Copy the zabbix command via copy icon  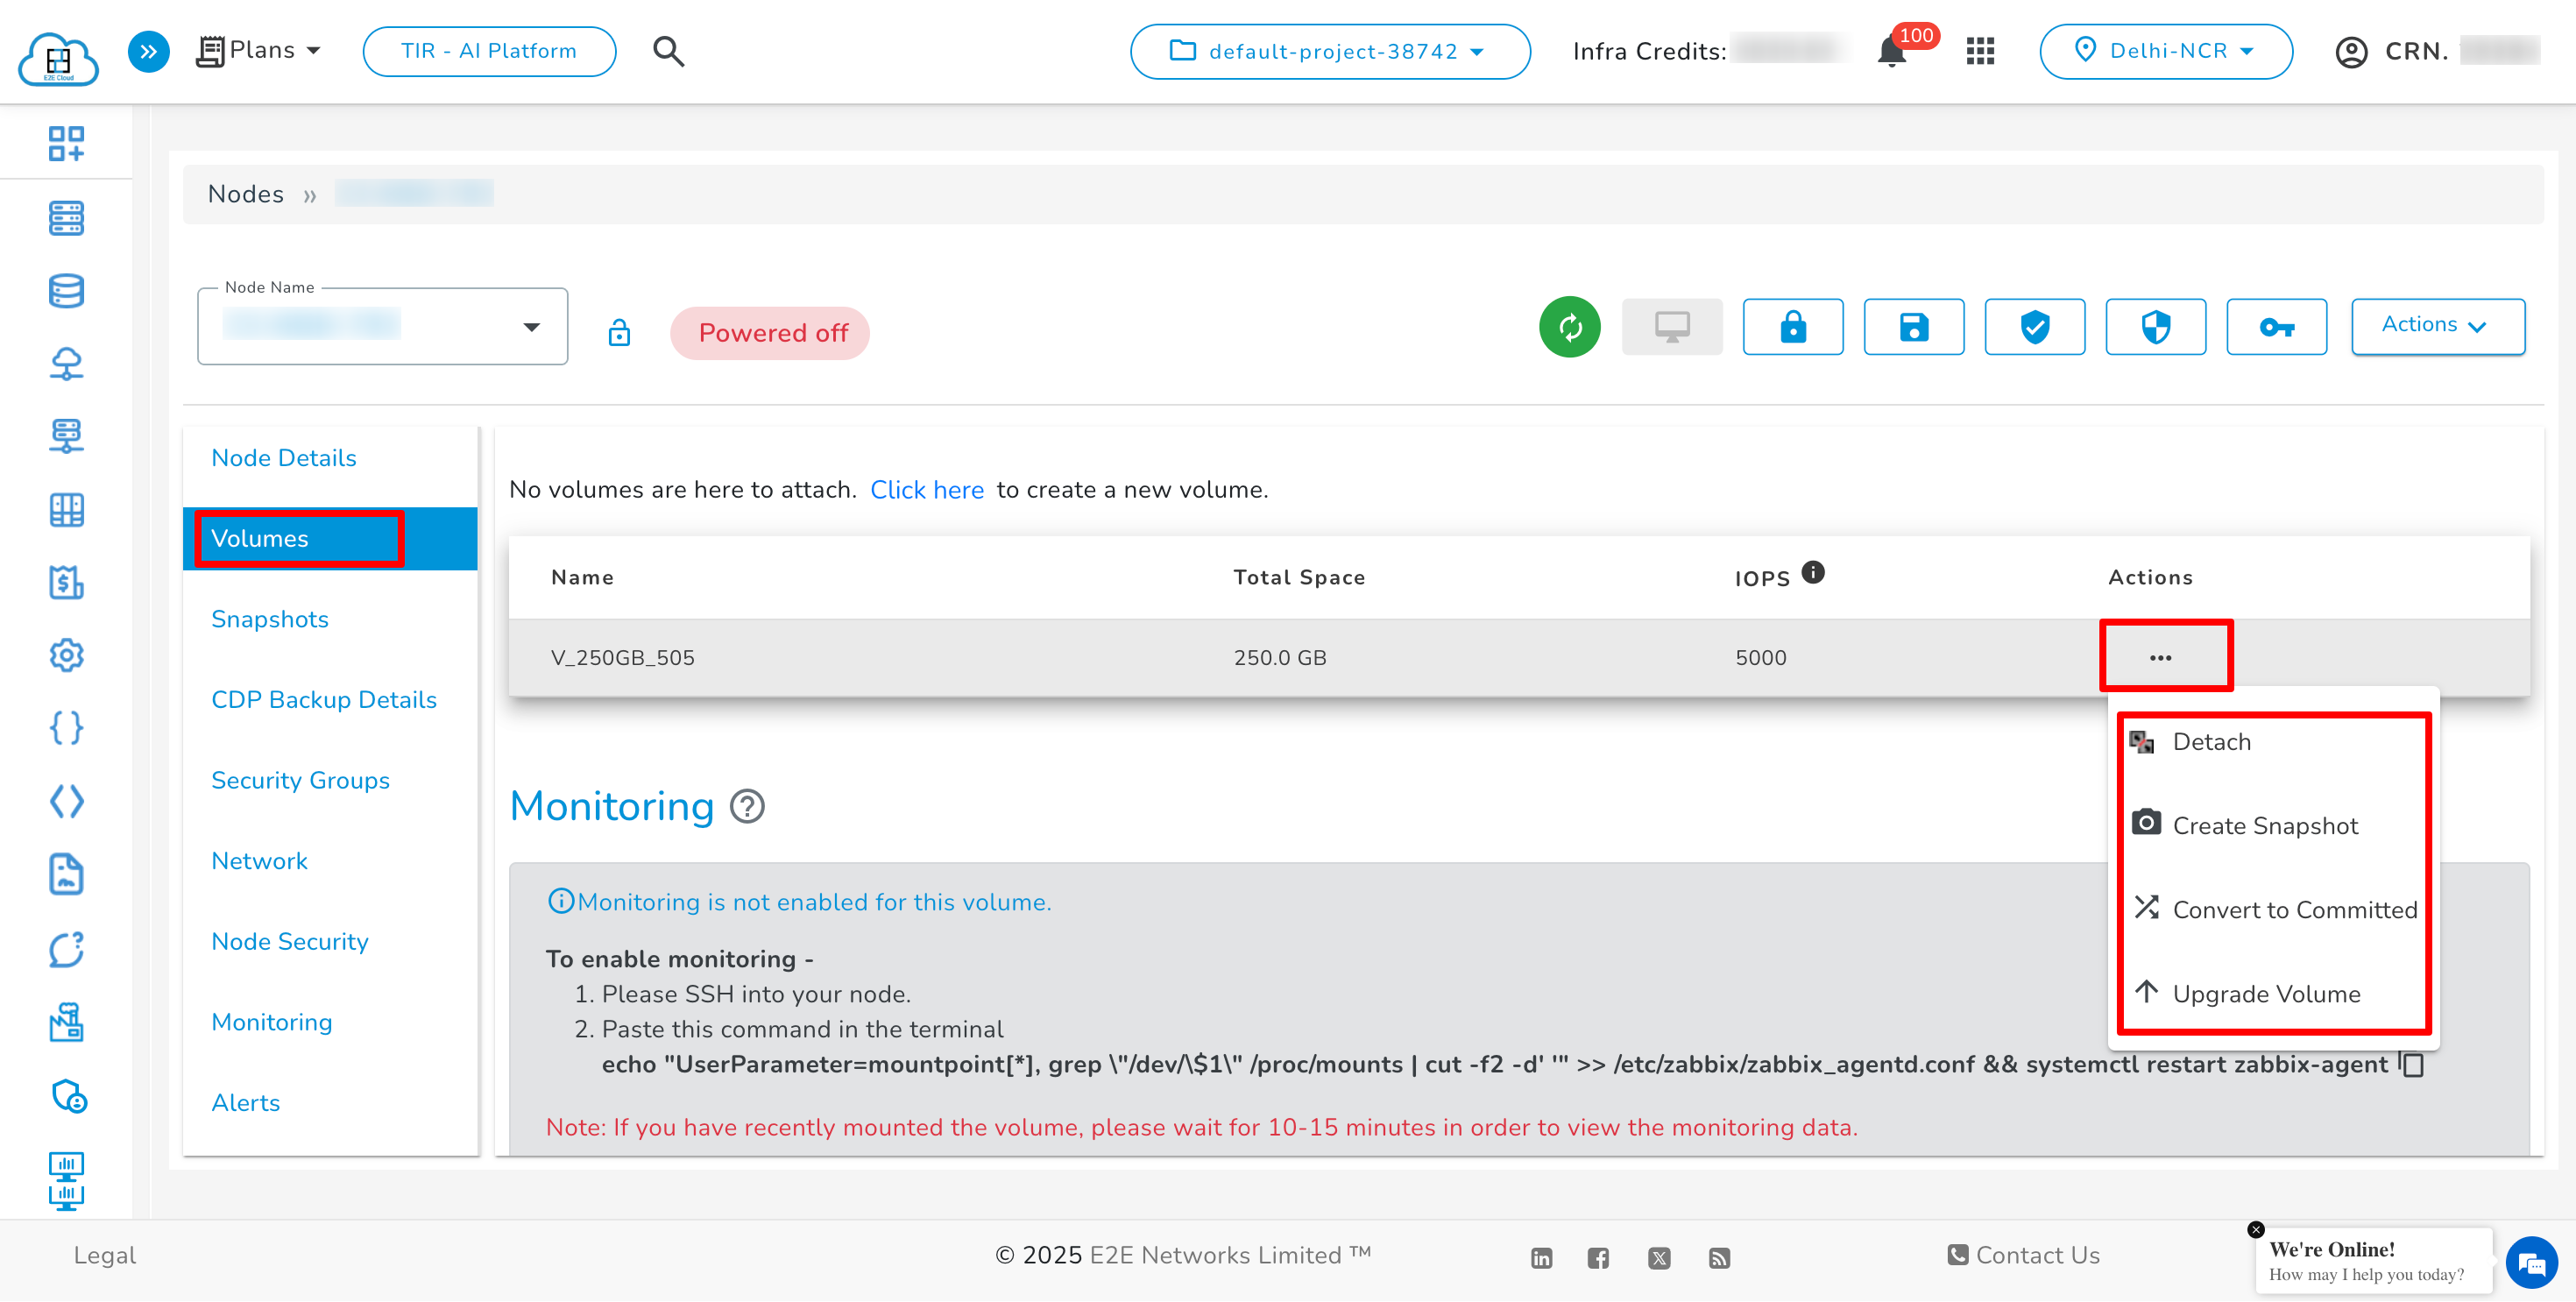2412,1065
